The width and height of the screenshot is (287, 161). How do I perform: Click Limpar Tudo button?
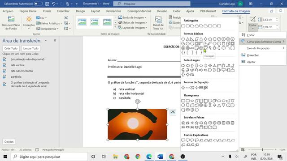pyautogui.click(x=31, y=48)
